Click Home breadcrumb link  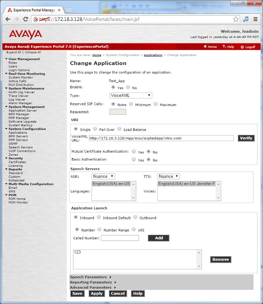[96, 55]
